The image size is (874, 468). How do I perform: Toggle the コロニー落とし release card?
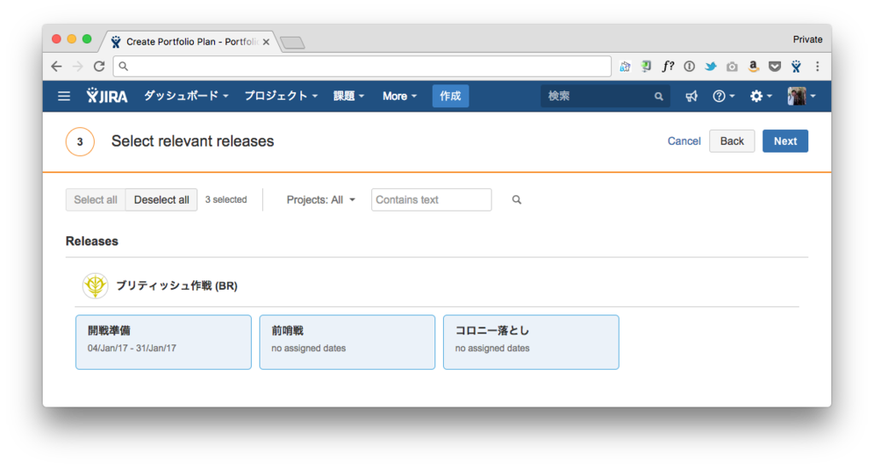point(531,342)
